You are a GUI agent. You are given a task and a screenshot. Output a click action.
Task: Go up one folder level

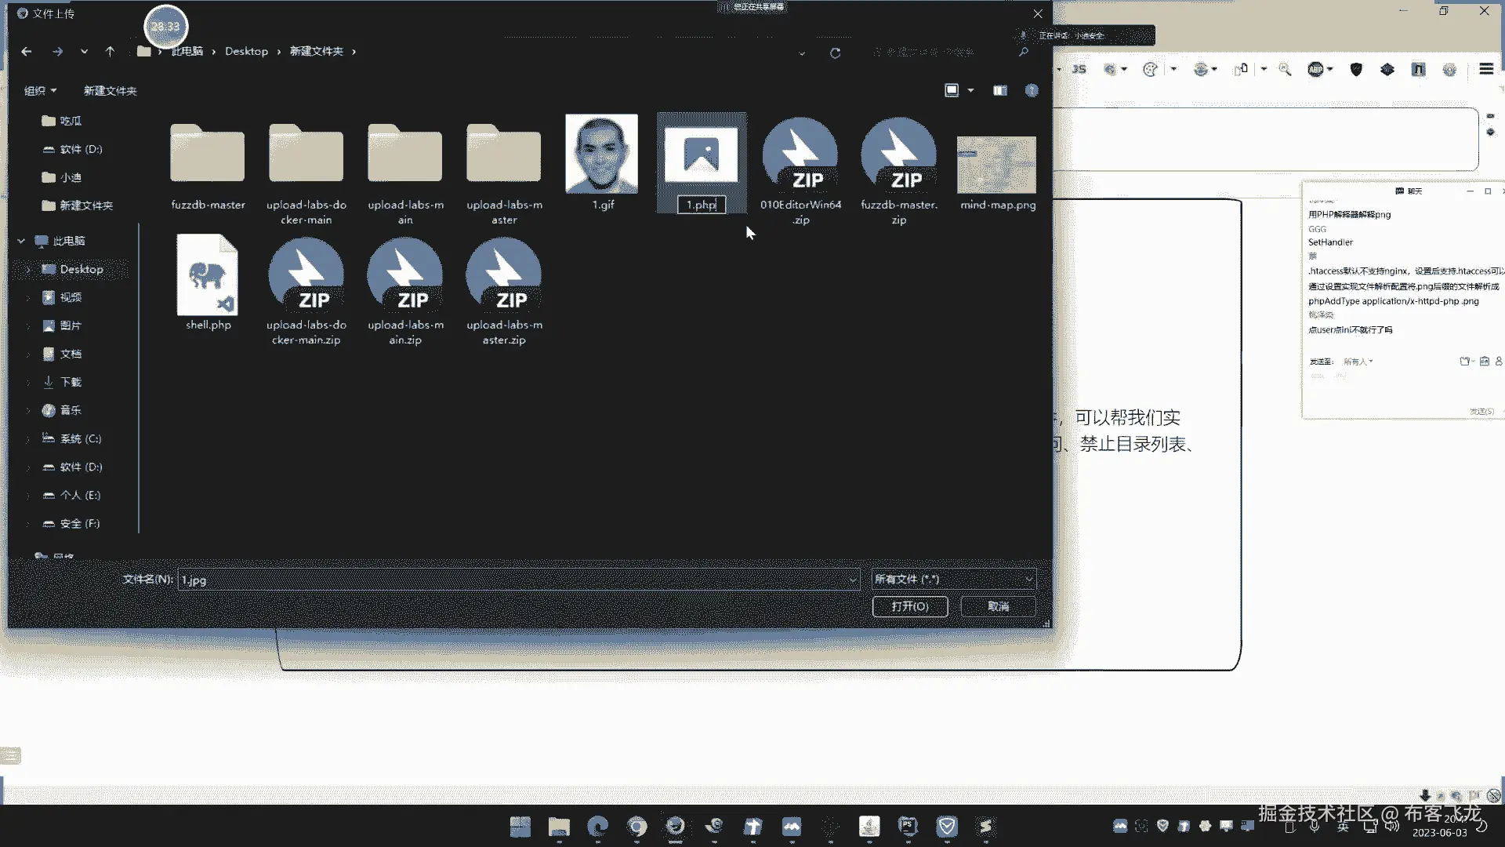click(x=110, y=52)
